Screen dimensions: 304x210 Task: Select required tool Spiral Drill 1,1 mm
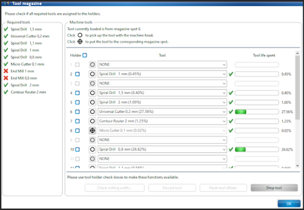click(26, 43)
